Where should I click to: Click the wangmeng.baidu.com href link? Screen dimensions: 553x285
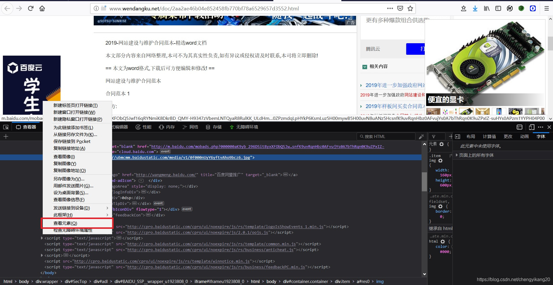166,175
